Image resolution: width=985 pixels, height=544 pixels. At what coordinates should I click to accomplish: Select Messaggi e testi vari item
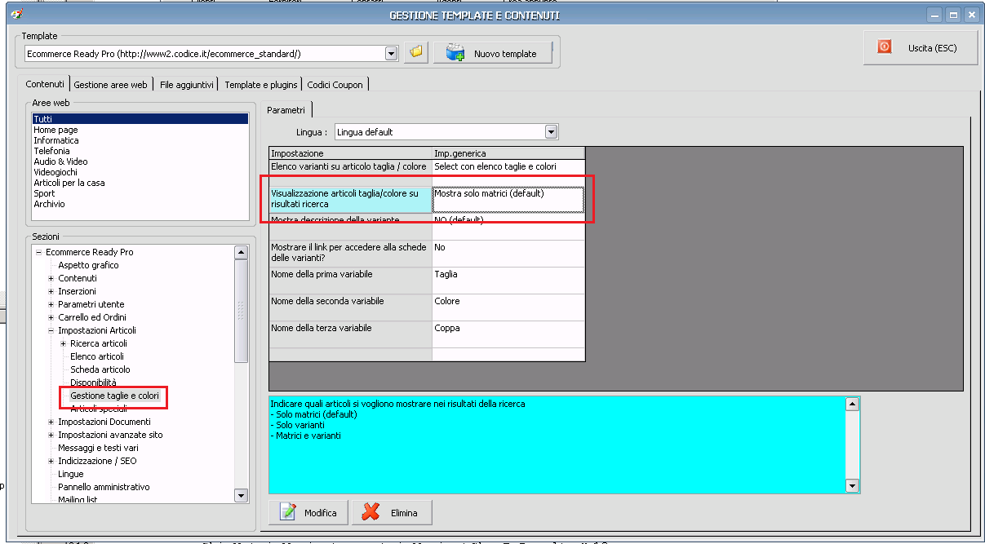tap(98, 448)
